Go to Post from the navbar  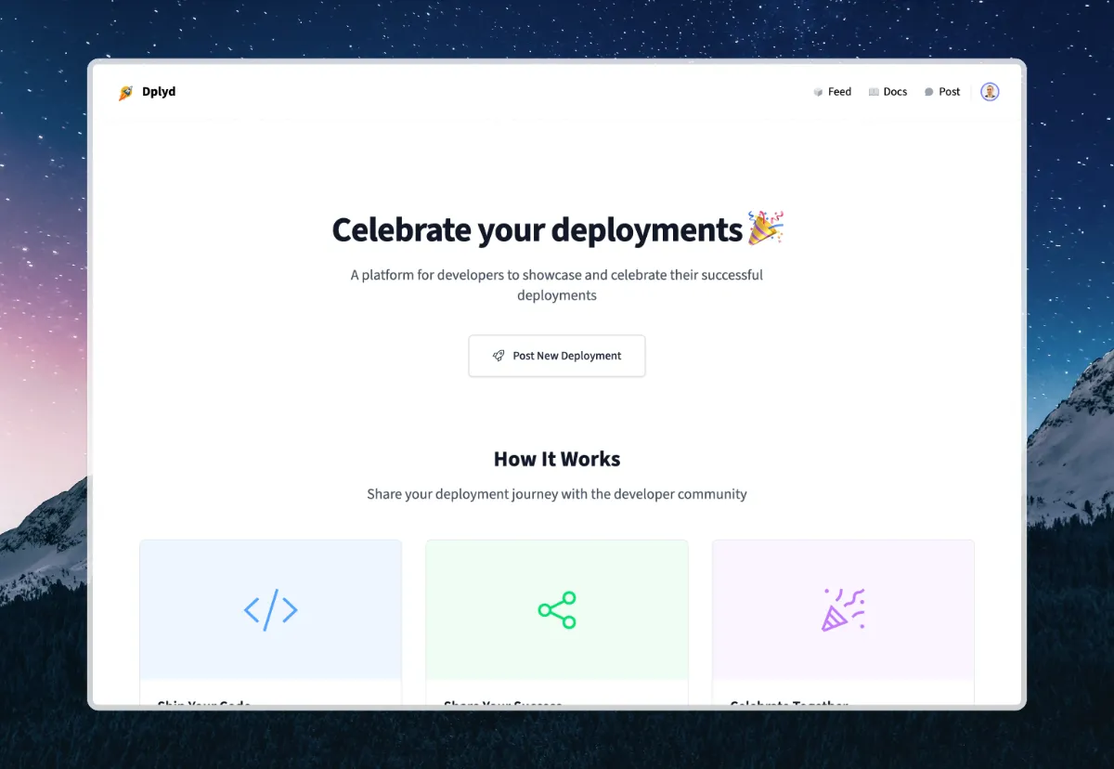[949, 91]
